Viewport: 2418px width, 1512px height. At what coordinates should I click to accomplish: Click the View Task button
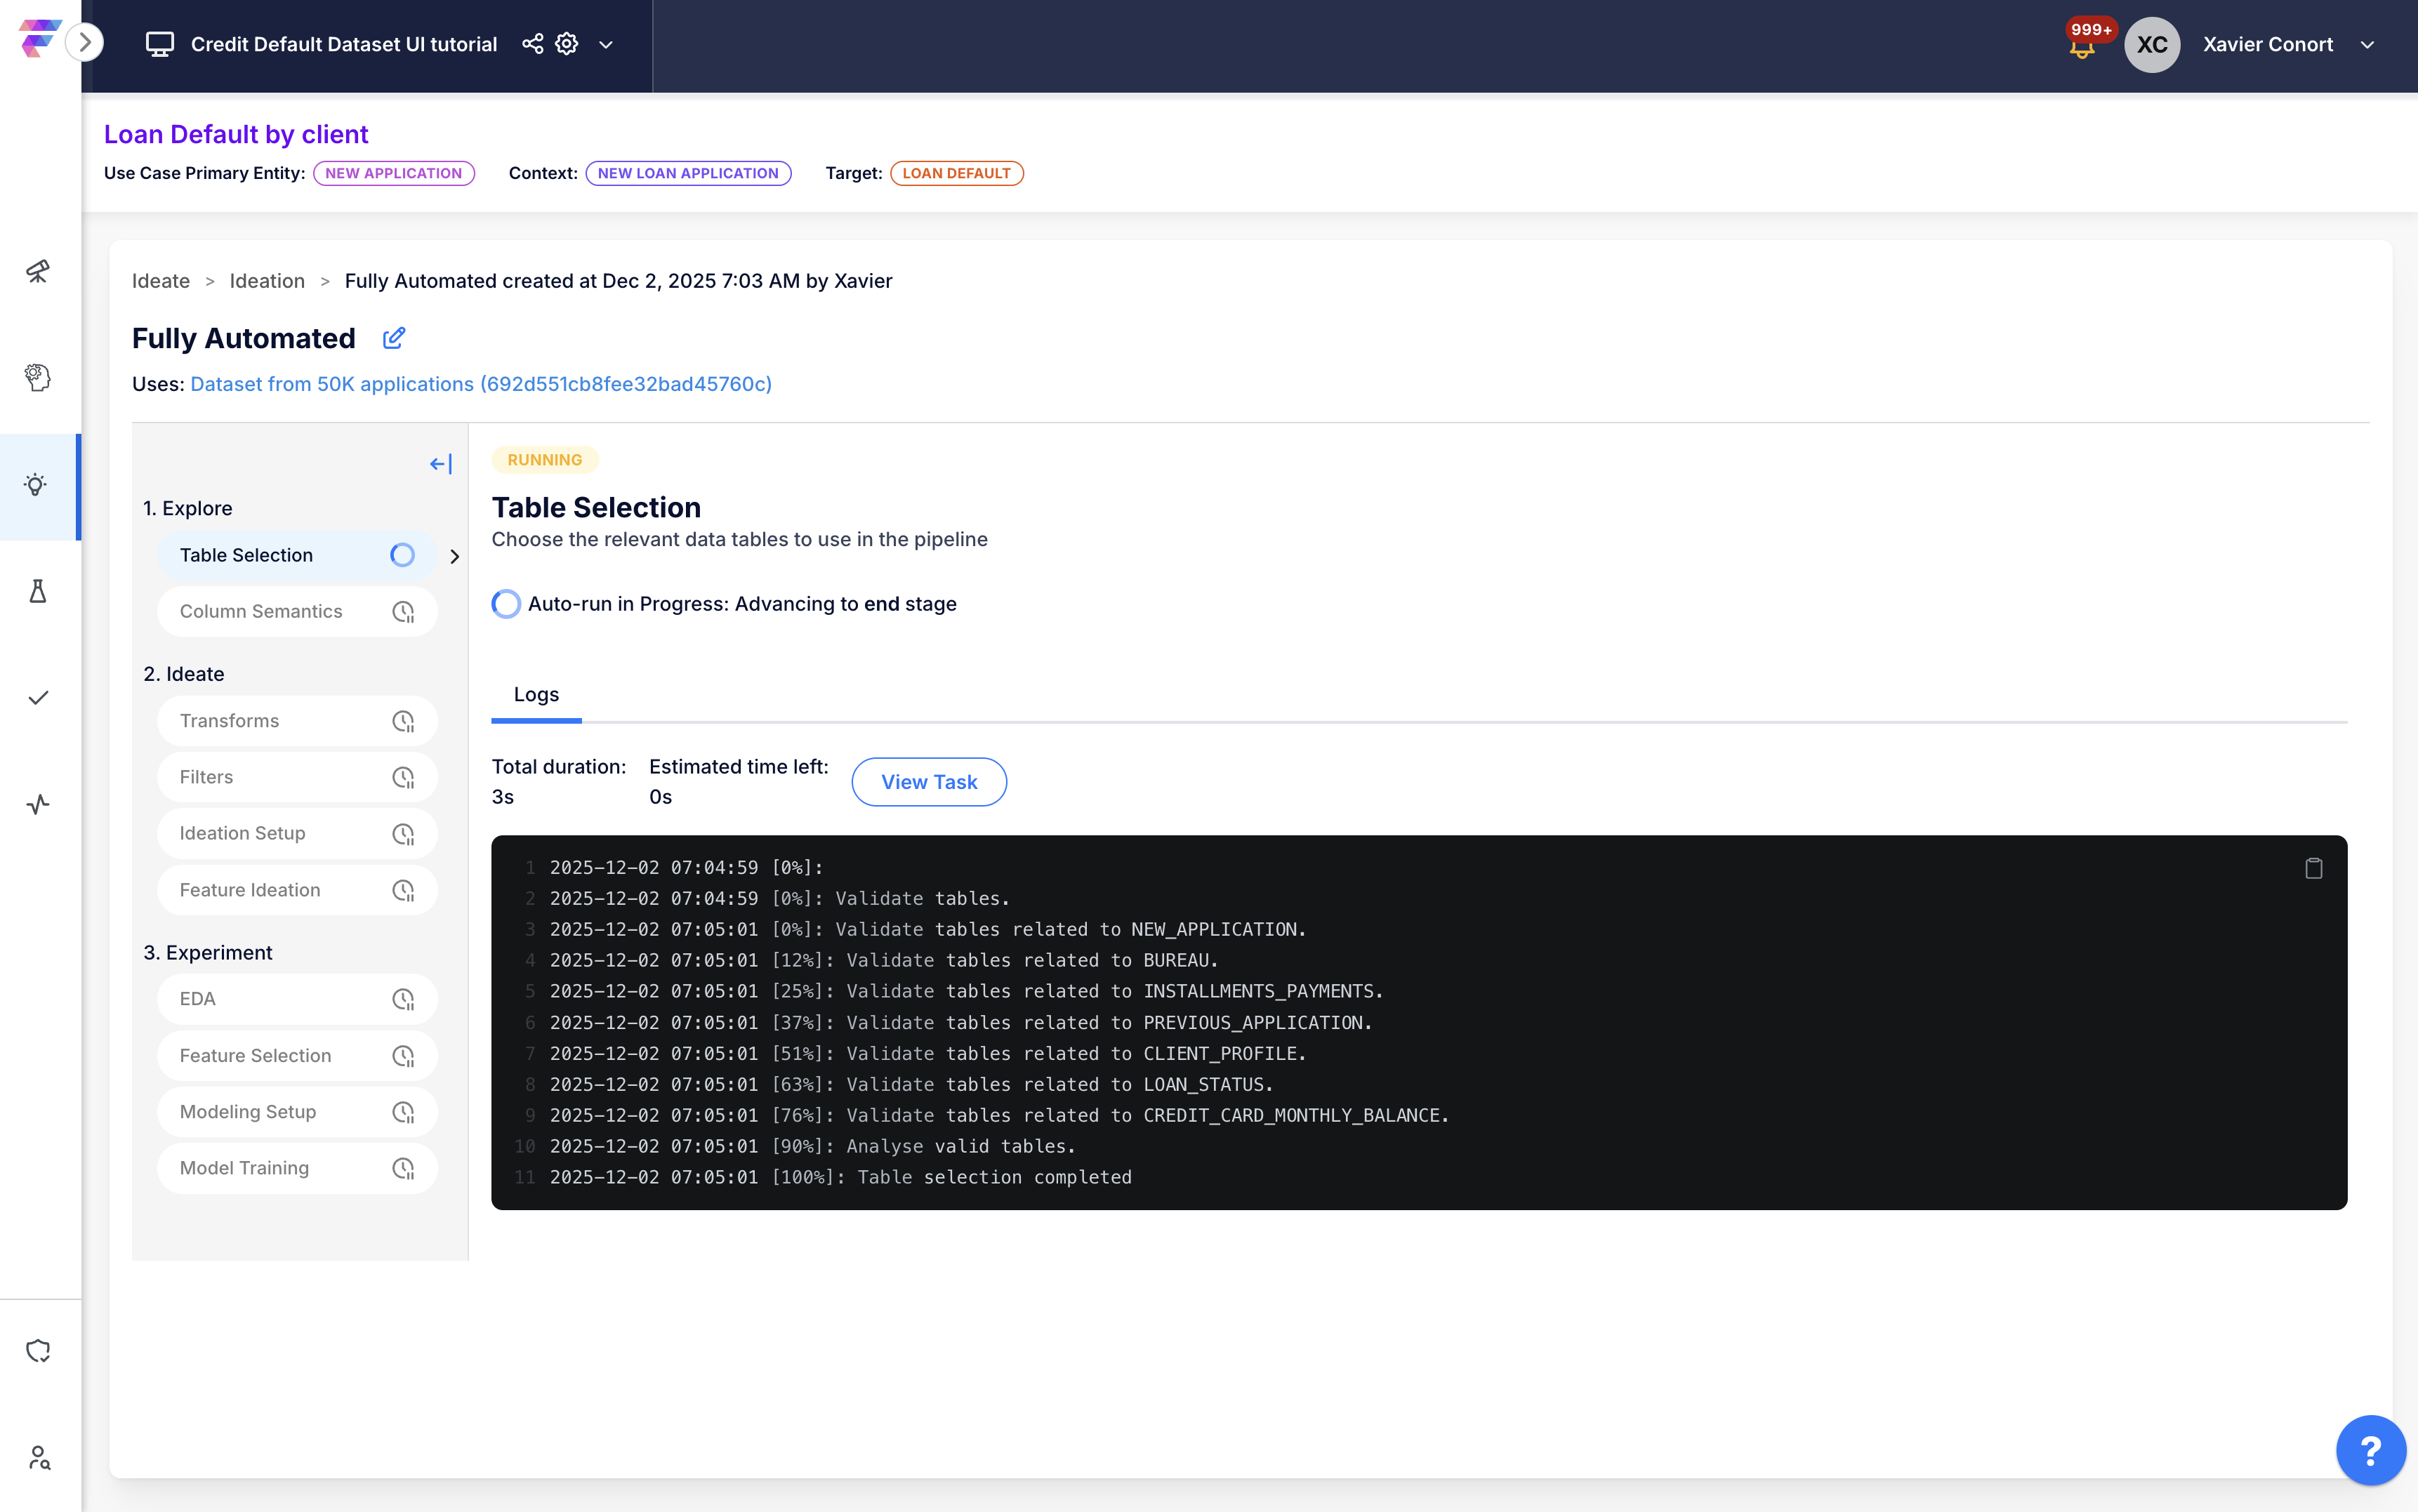(x=928, y=782)
